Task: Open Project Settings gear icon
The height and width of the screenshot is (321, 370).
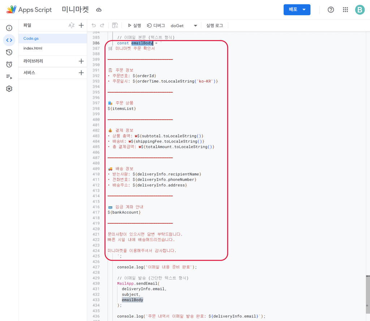Action: [x=9, y=89]
